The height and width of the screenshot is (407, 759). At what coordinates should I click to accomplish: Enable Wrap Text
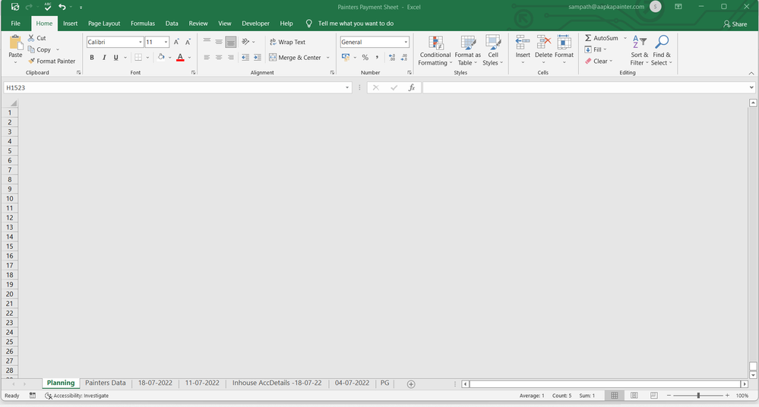click(x=287, y=42)
